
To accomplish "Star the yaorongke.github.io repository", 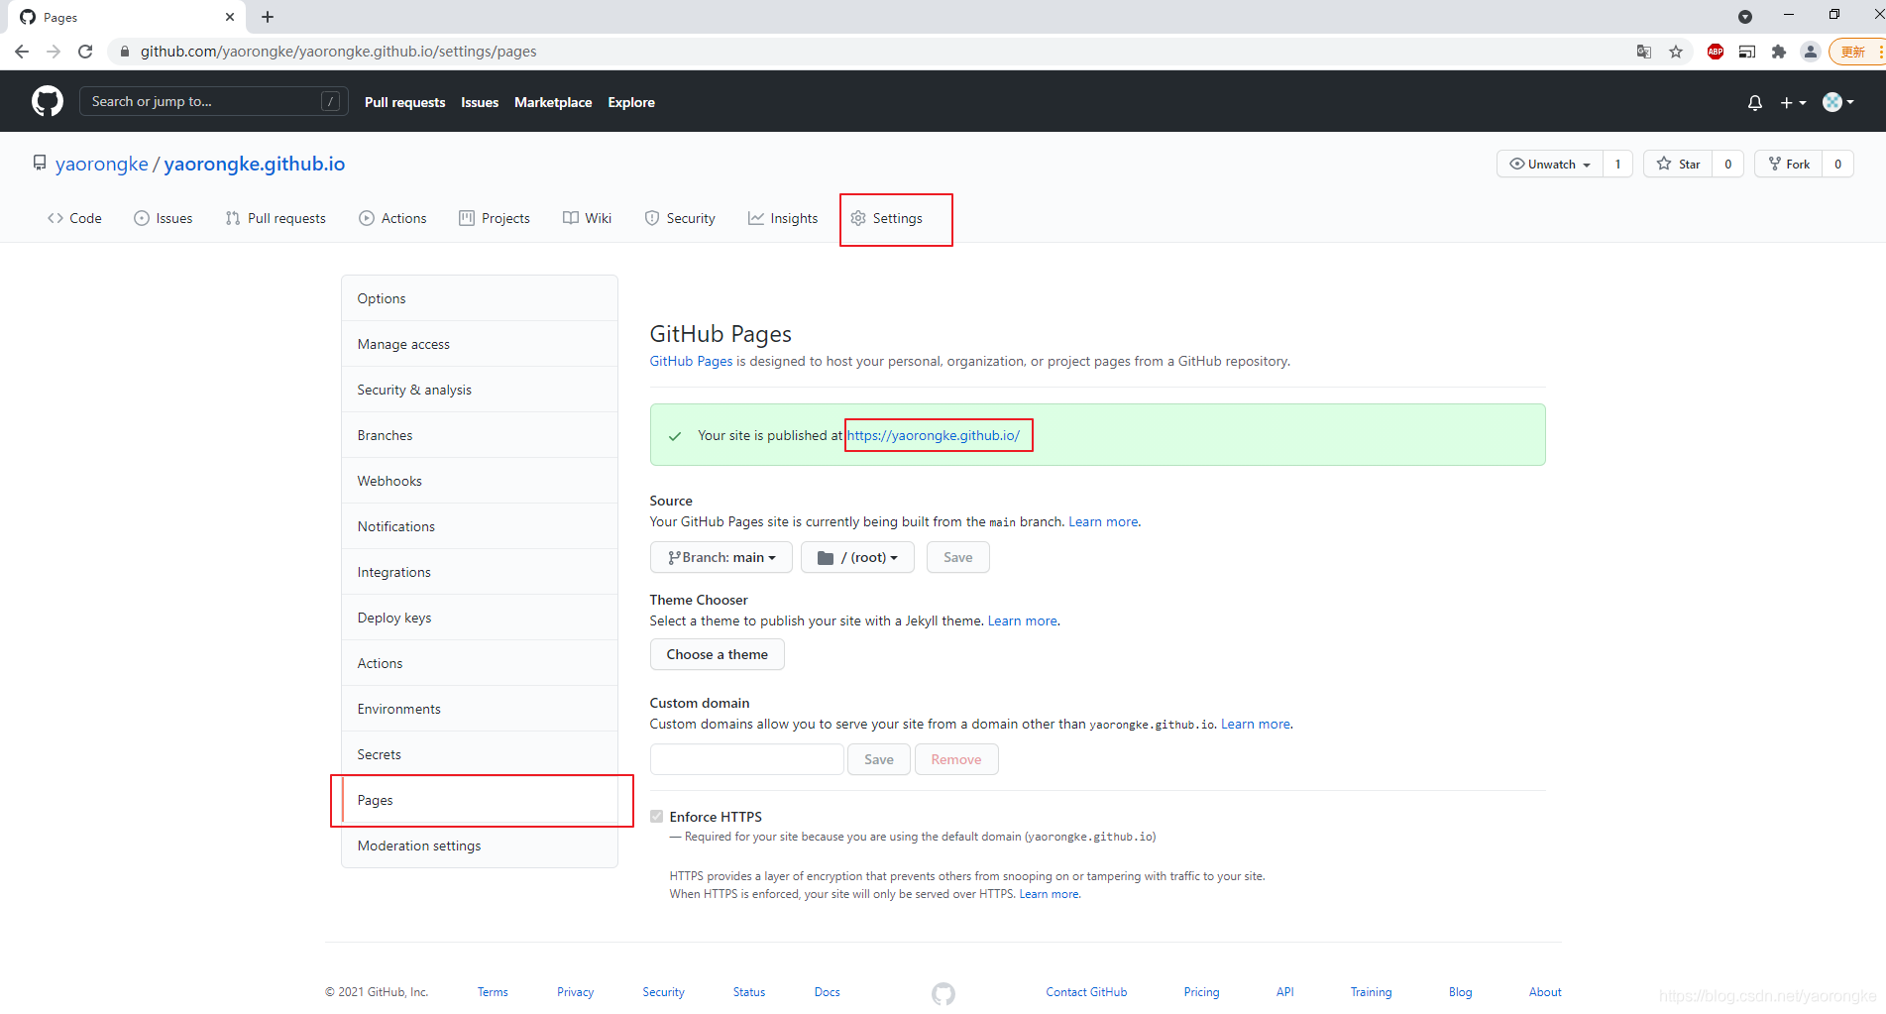I will click(x=1679, y=165).
